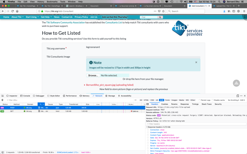The image size is (247, 154).
Task: Click the Tiki site search magnifier button
Action: tap(160, 17)
